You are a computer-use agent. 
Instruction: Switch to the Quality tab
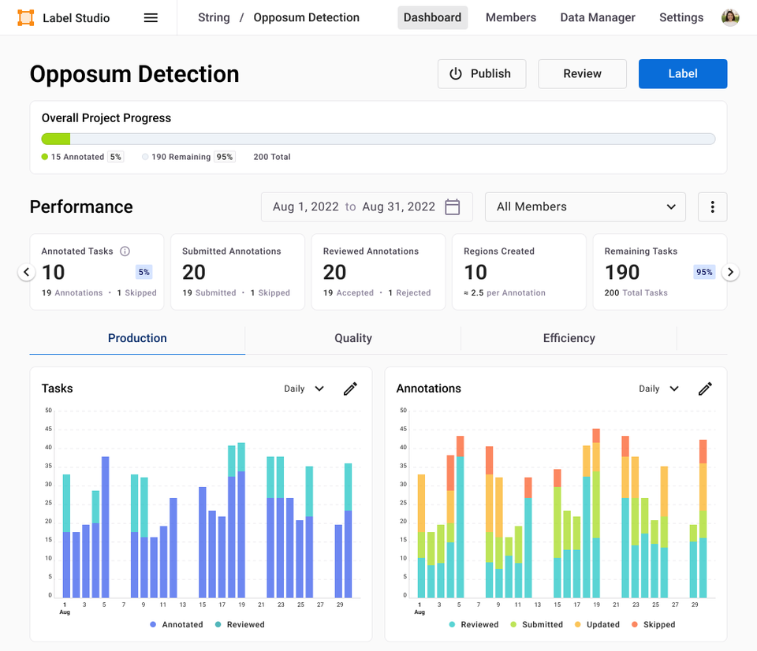352,337
